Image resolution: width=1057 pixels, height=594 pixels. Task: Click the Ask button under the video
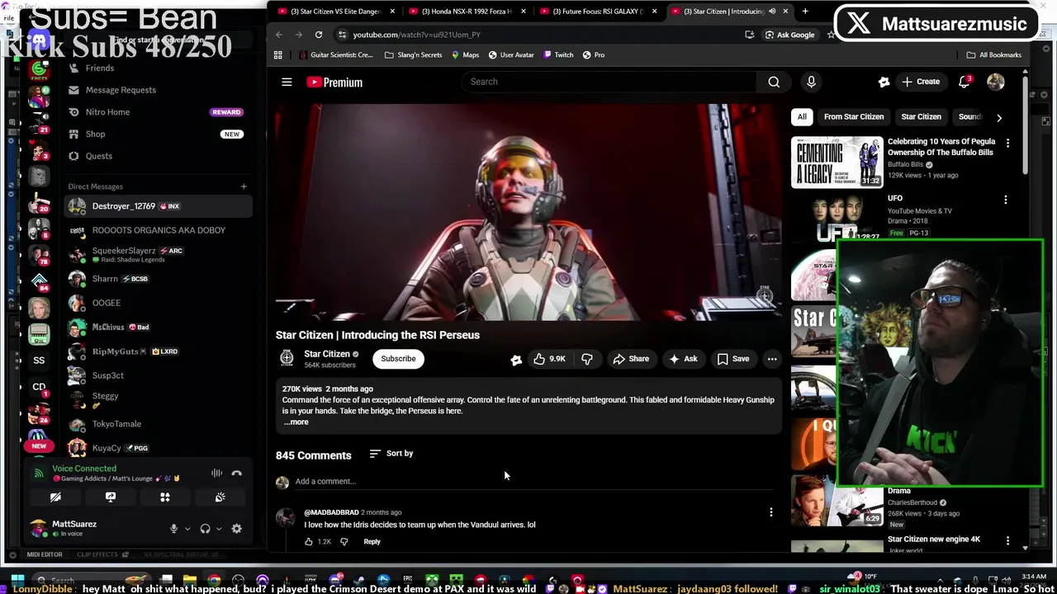(x=683, y=359)
